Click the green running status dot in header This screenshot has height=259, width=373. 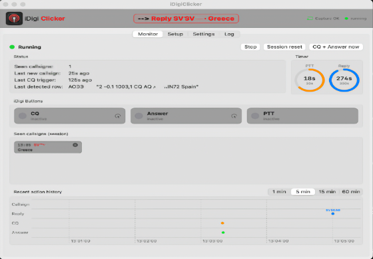pyautogui.click(x=346, y=19)
